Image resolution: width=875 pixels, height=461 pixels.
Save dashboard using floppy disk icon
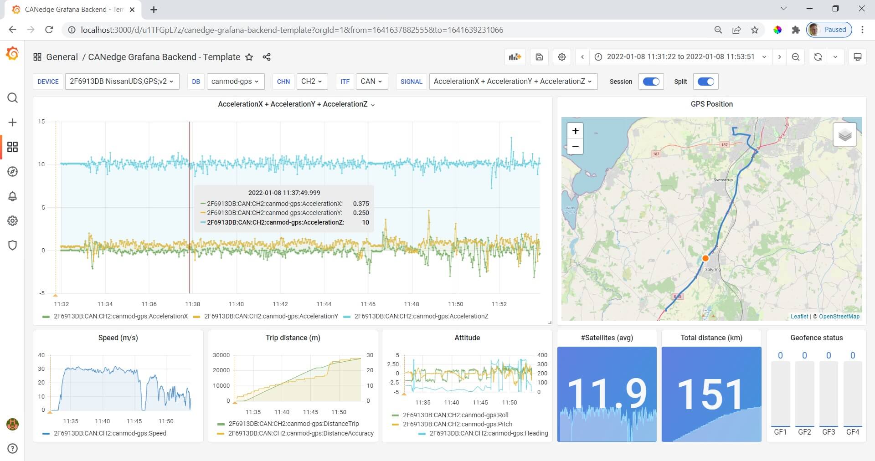[539, 57]
